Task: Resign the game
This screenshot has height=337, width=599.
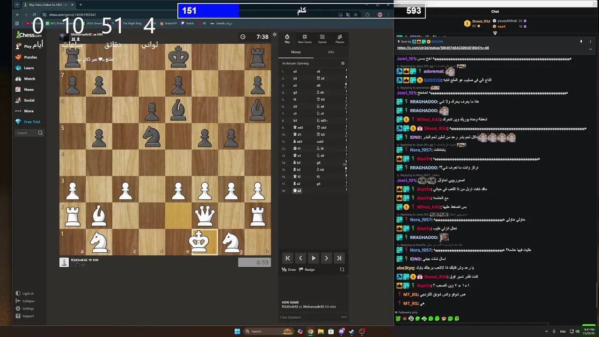Action: tap(307, 270)
